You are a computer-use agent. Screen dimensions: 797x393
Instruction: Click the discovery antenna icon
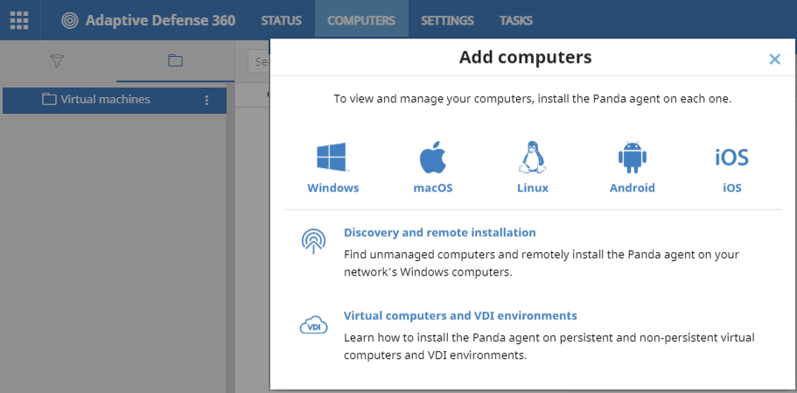point(313,242)
